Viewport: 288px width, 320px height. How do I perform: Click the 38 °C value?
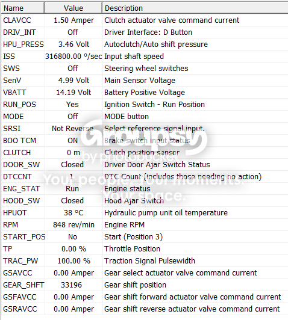click(74, 213)
